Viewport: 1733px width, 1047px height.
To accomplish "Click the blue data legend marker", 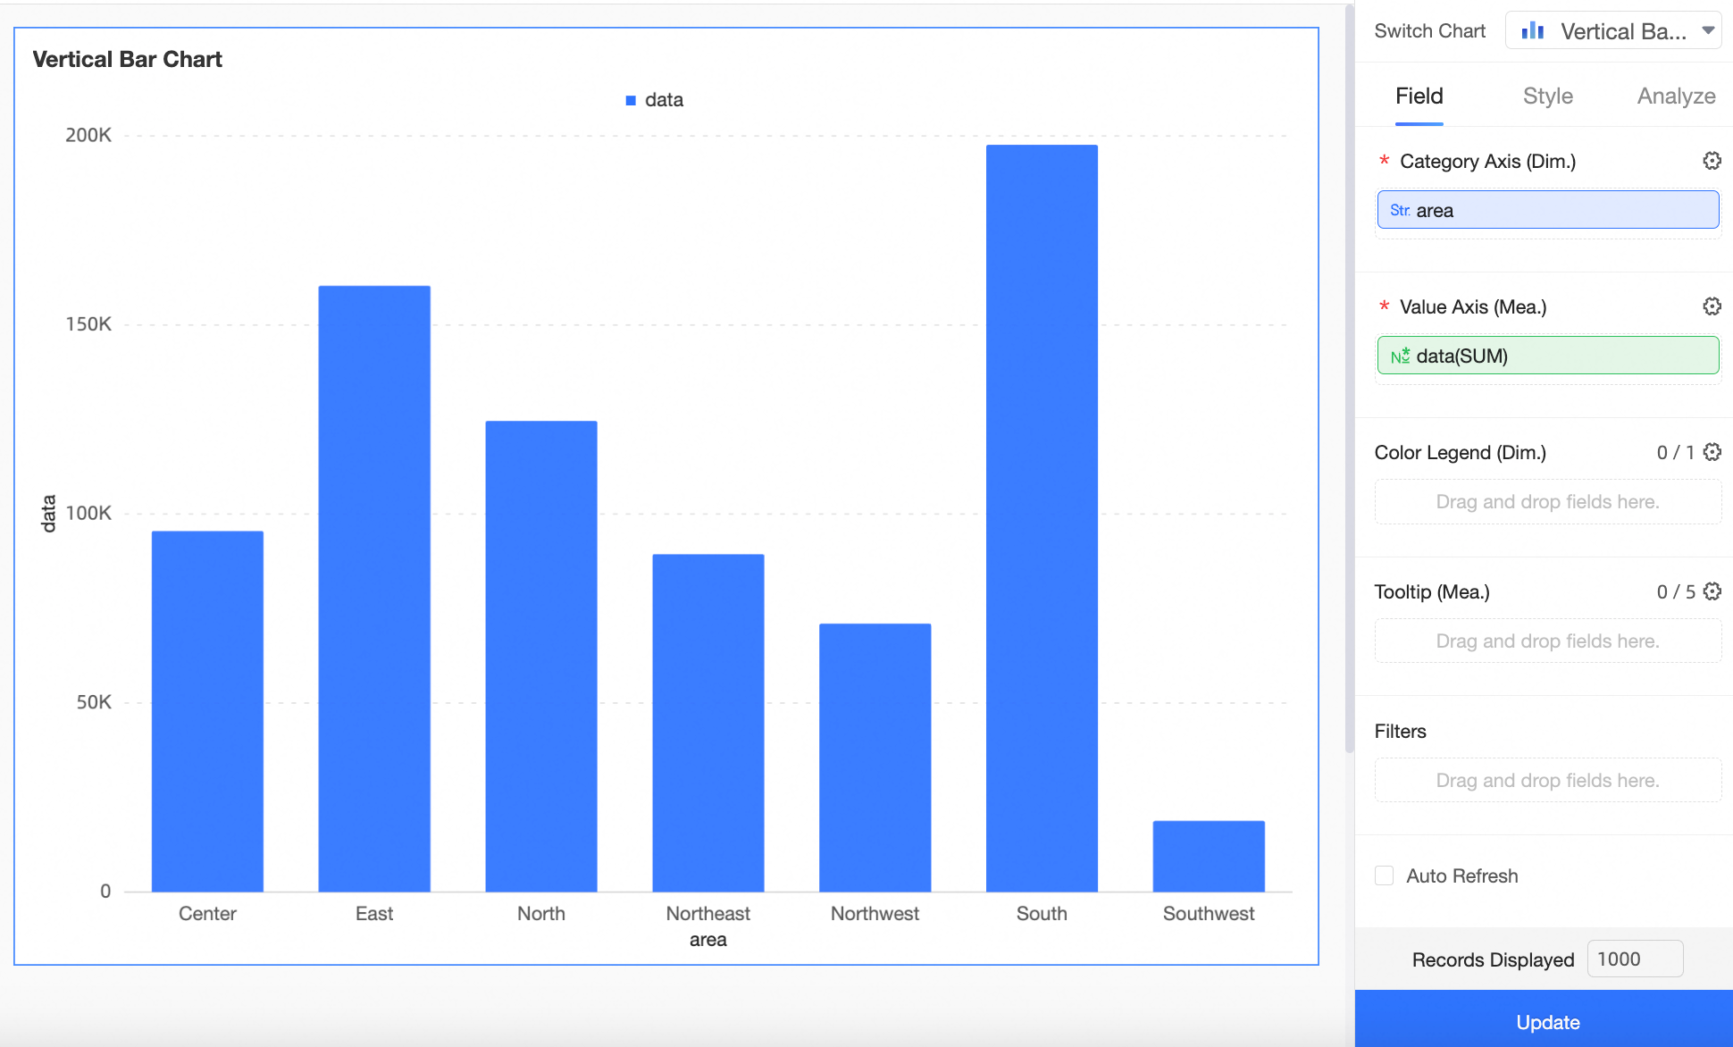I will 631,101.
